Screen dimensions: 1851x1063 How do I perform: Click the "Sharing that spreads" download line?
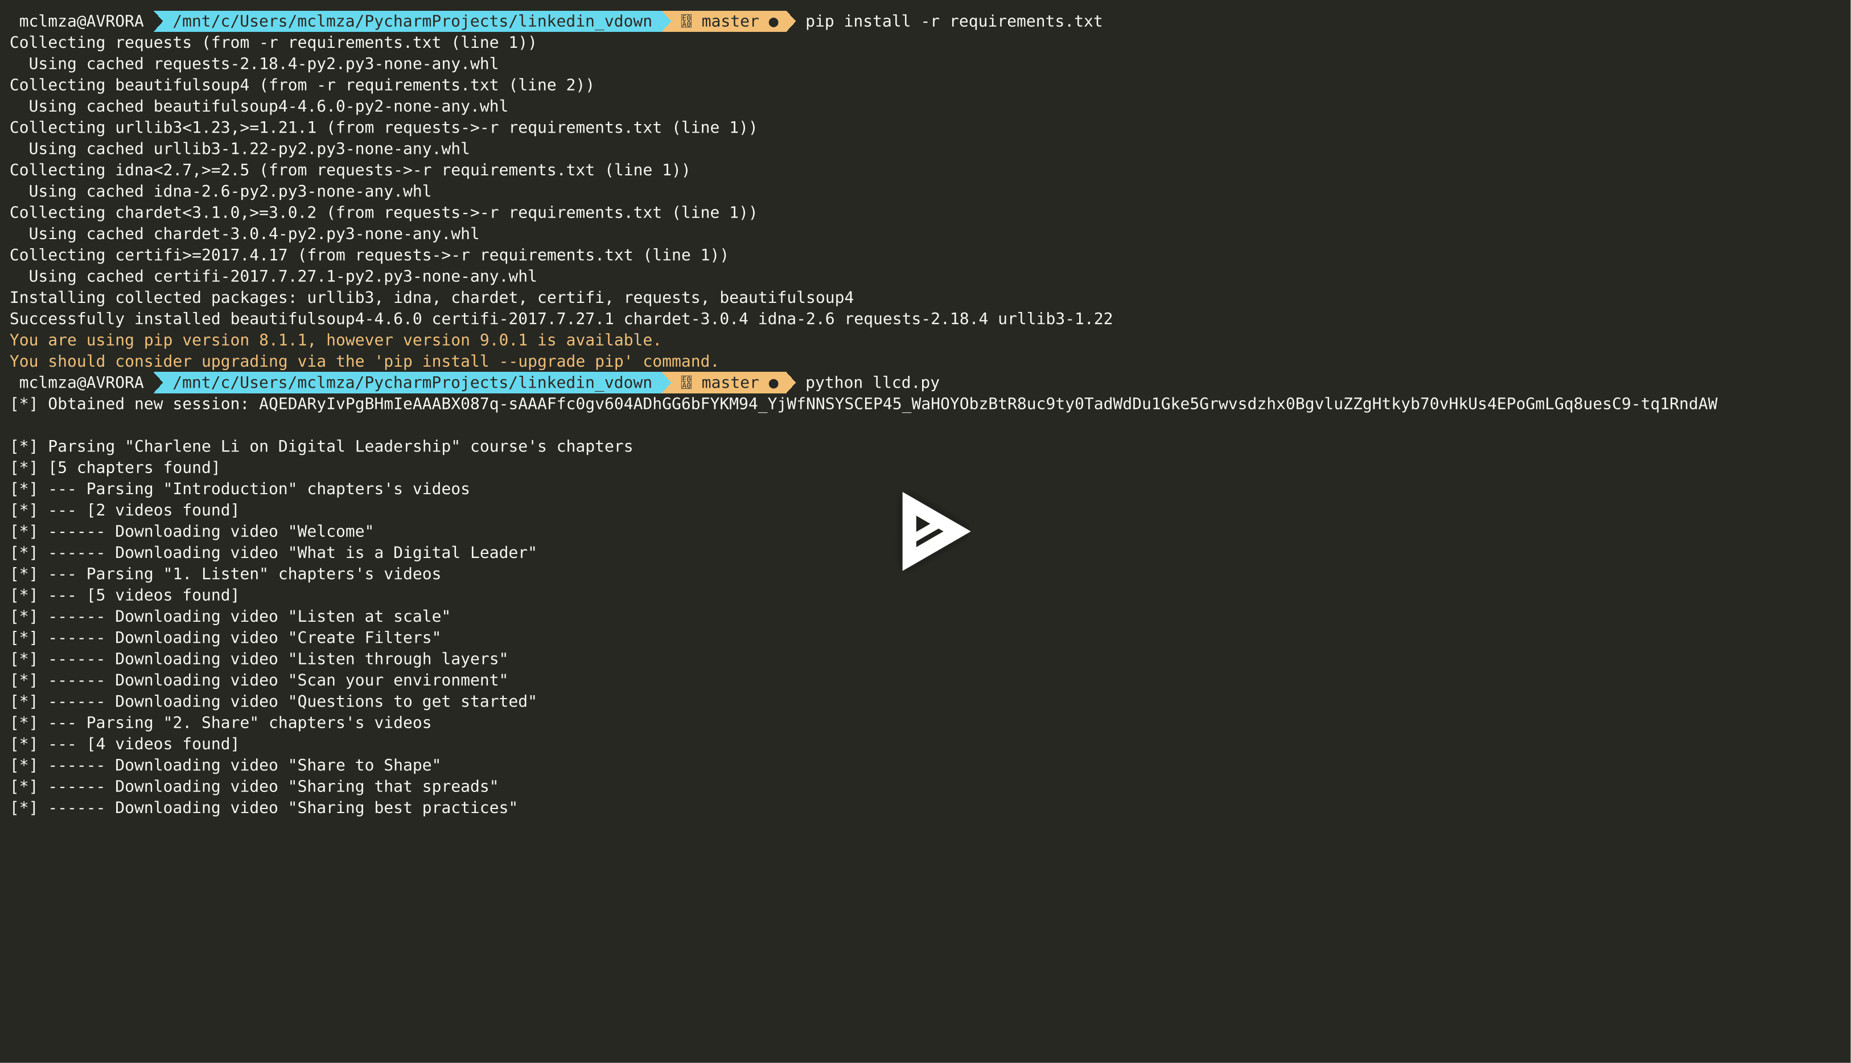[254, 786]
